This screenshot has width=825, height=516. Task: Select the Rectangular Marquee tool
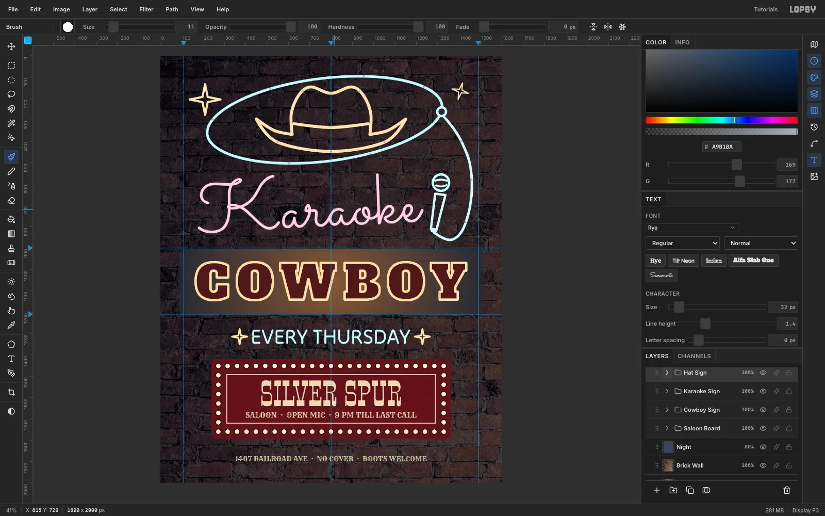11,66
